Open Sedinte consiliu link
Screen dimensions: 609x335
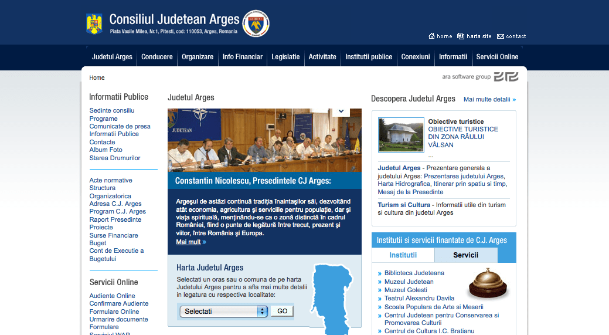click(112, 110)
